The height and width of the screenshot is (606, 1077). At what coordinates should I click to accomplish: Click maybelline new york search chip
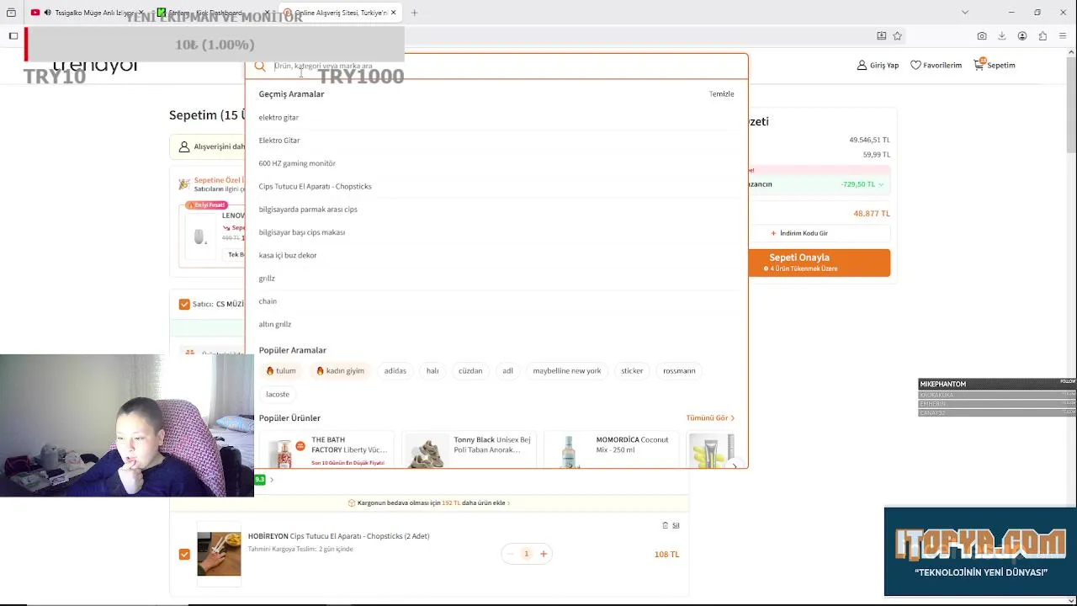[x=567, y=370]
